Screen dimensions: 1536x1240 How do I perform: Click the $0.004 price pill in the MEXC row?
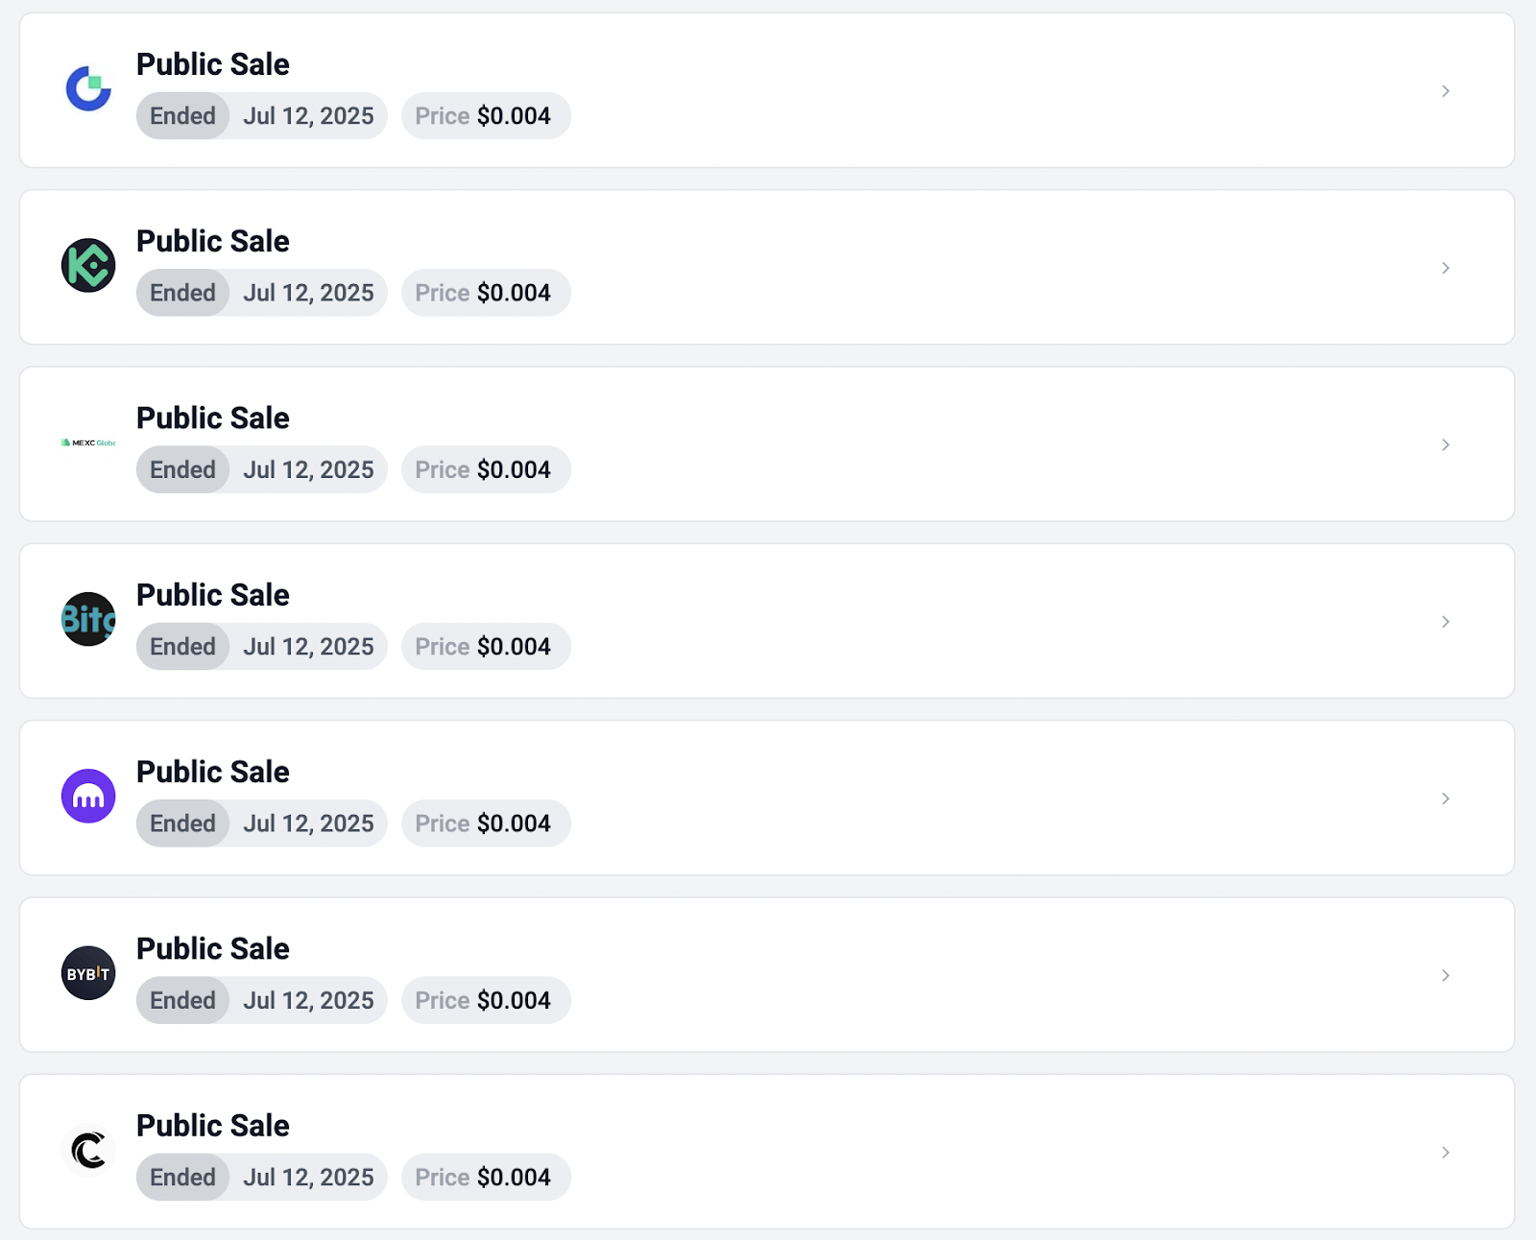(486, 469)
